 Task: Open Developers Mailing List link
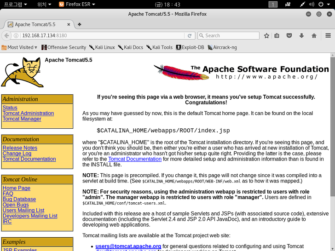click(30, 216)
